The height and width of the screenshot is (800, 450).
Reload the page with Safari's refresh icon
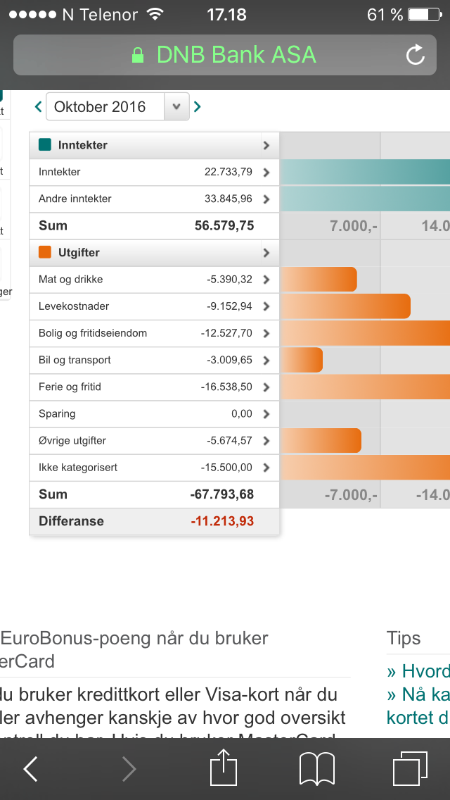[416, 55]
